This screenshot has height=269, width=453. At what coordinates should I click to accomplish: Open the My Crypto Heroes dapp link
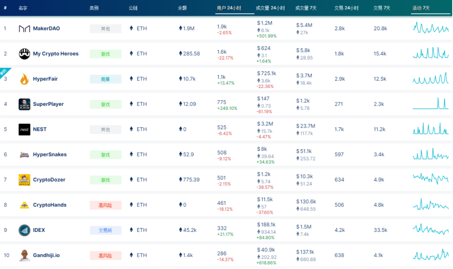pos(56,54)
